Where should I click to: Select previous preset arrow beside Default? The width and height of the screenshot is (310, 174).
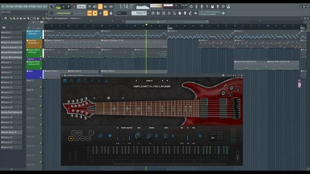(x=136, y=81)
